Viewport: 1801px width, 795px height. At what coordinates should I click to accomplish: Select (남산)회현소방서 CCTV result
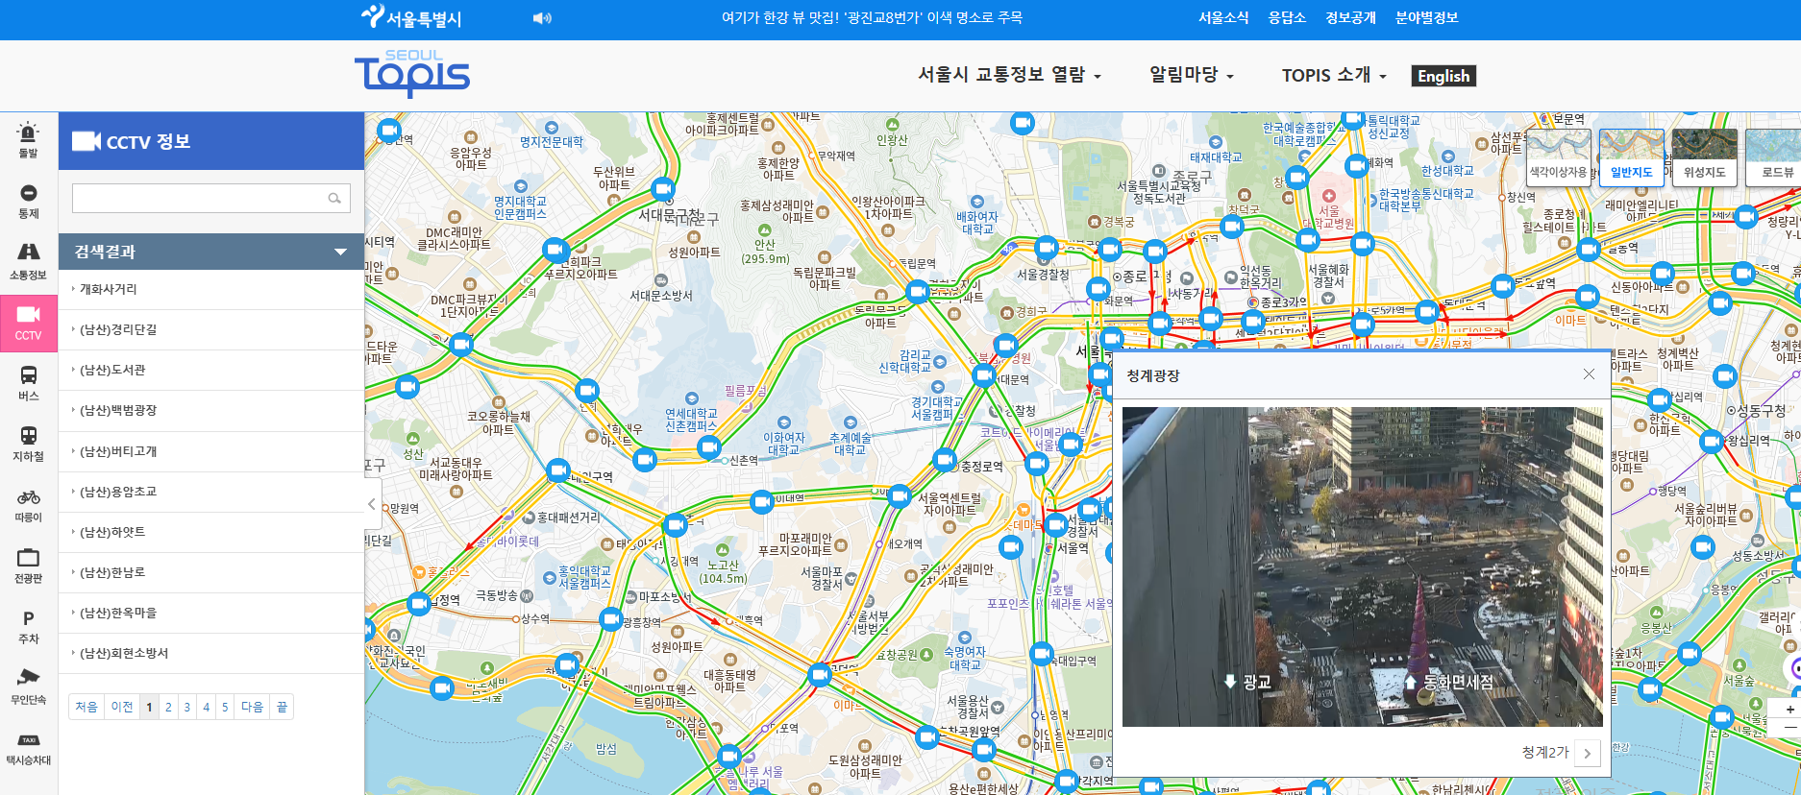click(211, 653)
